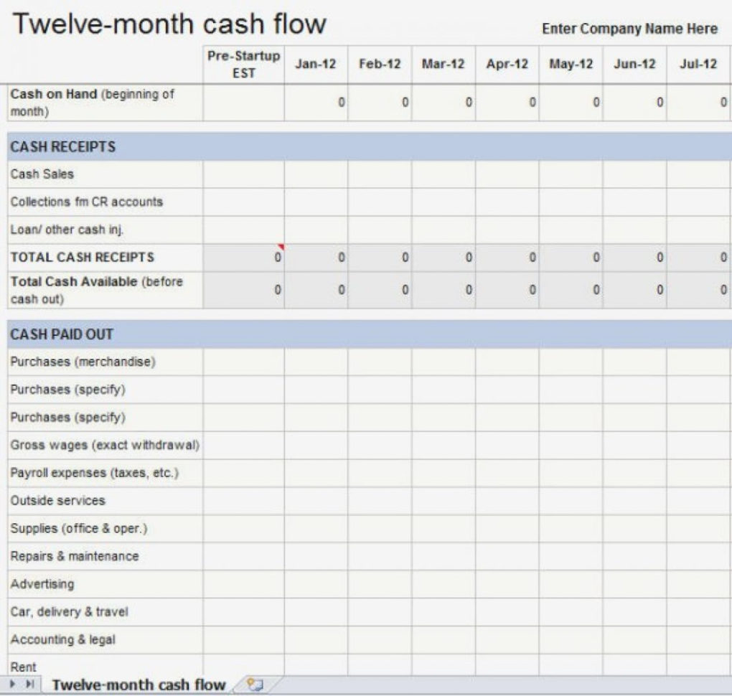This screenshot has width=732, height=696.
Task: Click the Rent row label
Action: coord(20,667)
